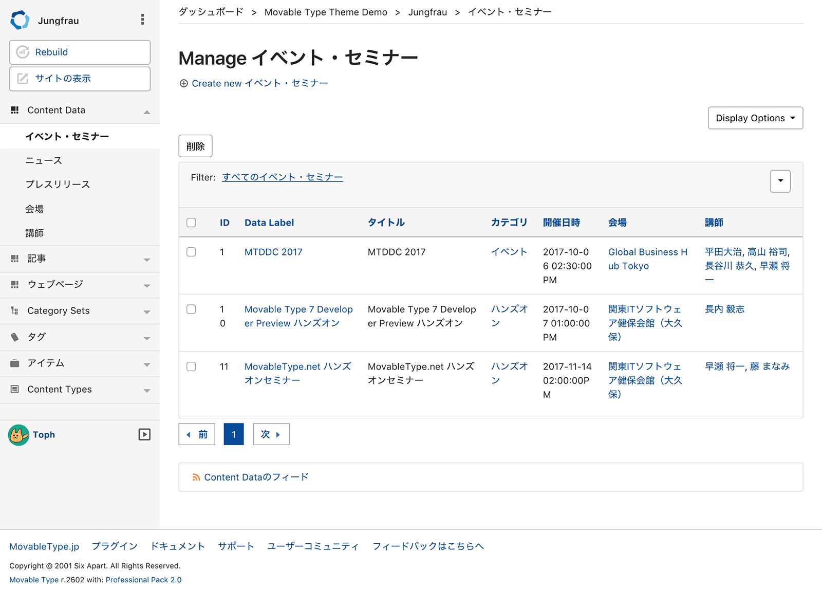Select page 1 in pagination

click(234, 434)
